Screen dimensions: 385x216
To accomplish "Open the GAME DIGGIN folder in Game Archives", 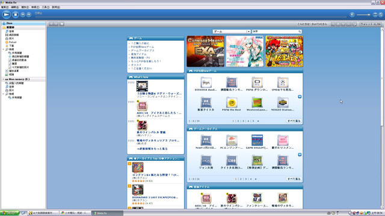I will [257, 140].
